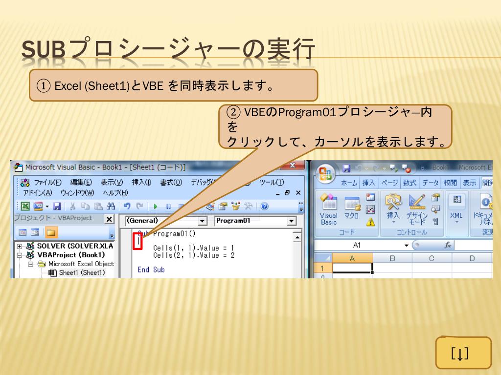Click the Undo arrow in VBE toolbar

[127, 207]
